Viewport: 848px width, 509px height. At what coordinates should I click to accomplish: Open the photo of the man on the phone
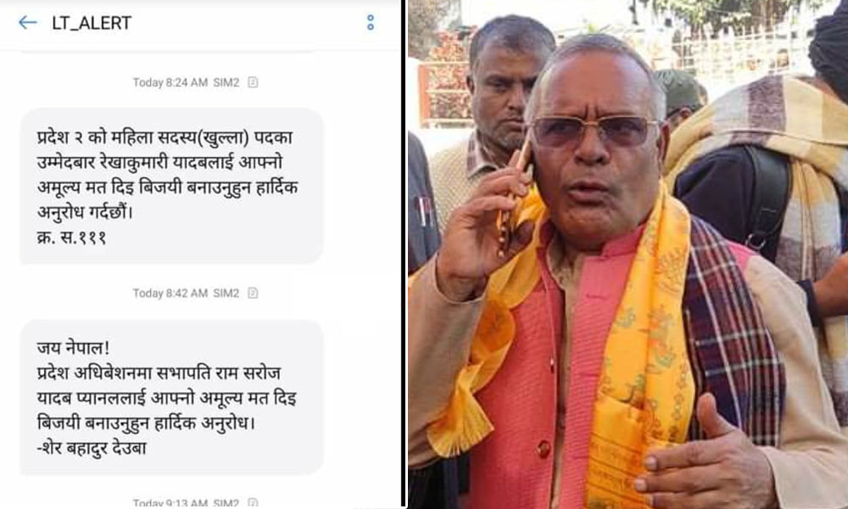click(628, 255)
